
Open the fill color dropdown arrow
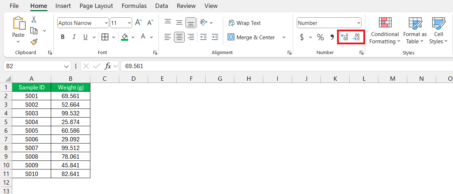tap(133, 37)
